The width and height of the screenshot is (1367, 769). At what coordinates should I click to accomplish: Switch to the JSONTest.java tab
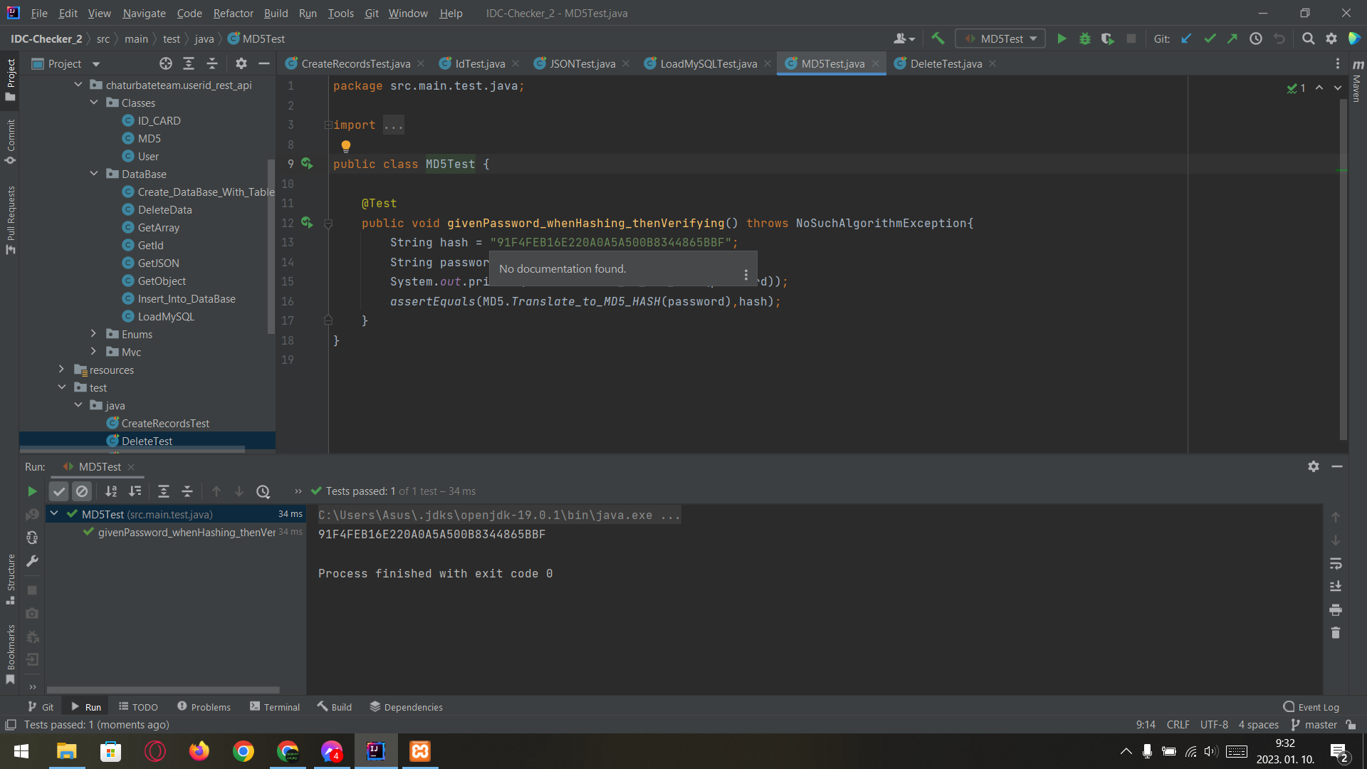point(581,63)
